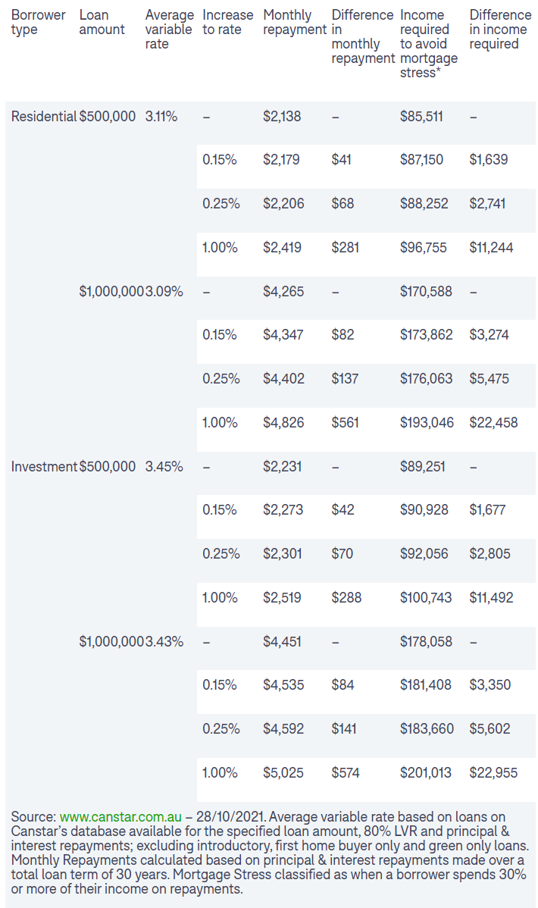
Task: Click the 3.11% average variable rate cell
Action: [161, 117]
